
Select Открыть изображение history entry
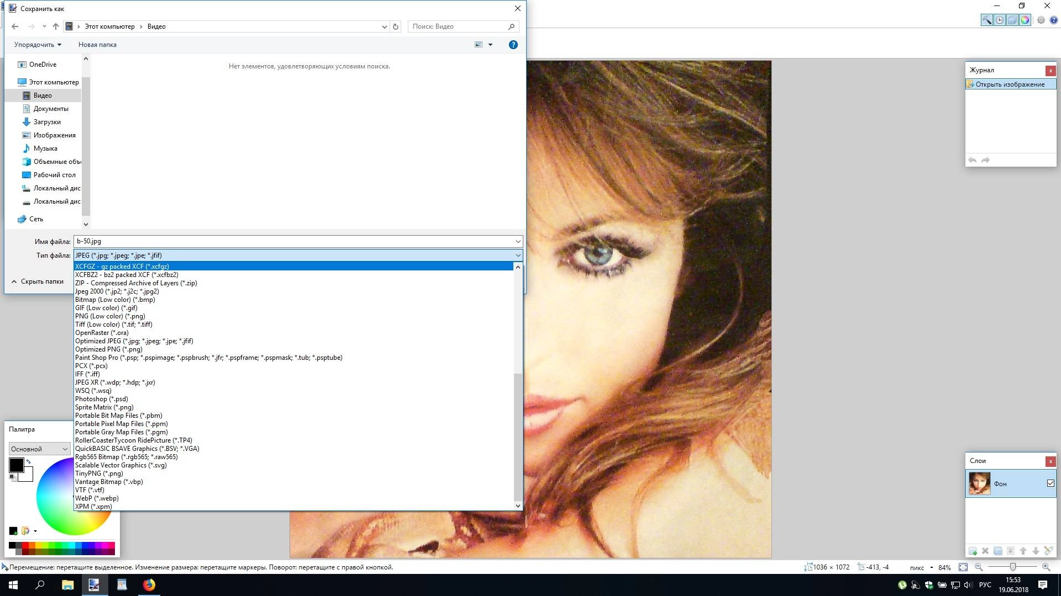pos(1011,84)
